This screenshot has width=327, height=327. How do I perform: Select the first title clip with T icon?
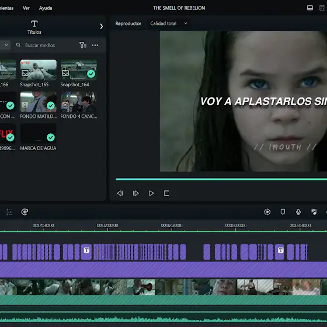tap(86, 252)
